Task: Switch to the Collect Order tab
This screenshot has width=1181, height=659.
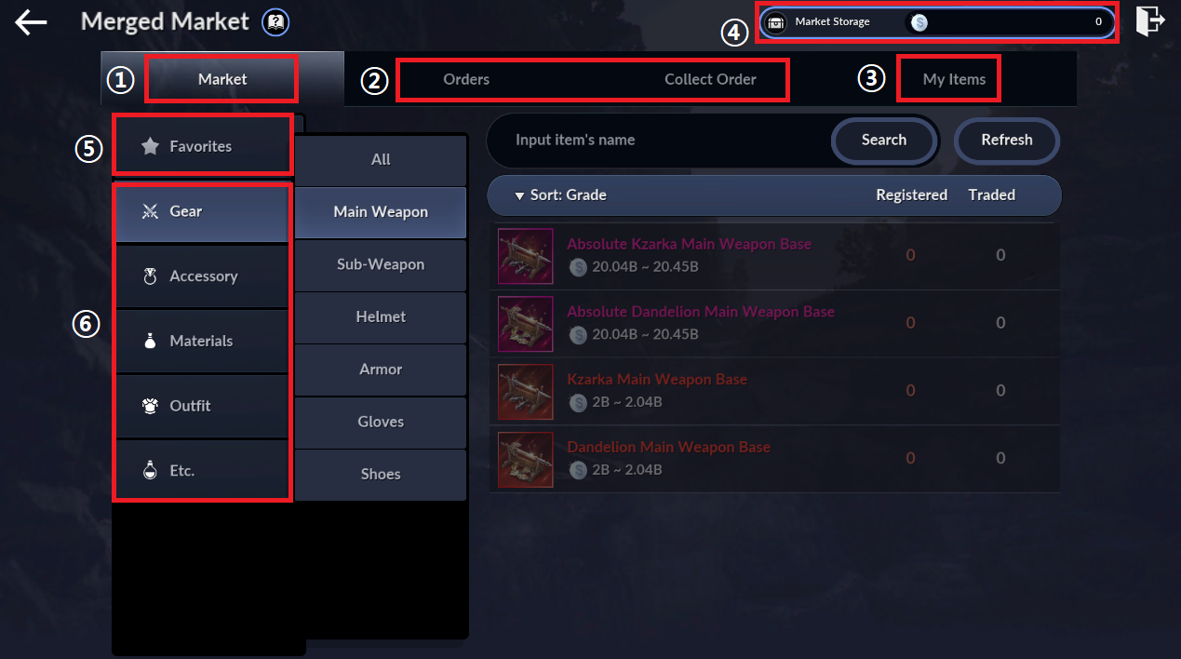Action: point(710,79)
